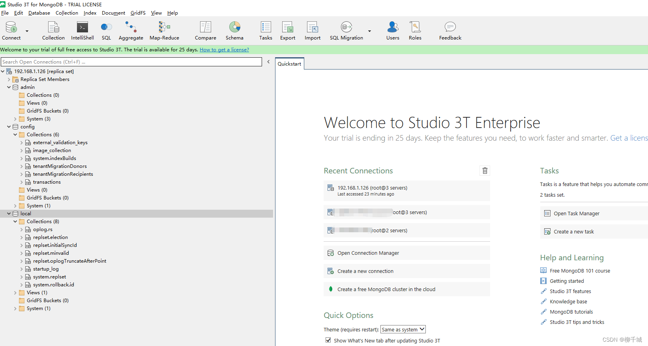This screenshot has width=648, height=346.
Task: Open the GridFS menu
Action: [138, 13]
